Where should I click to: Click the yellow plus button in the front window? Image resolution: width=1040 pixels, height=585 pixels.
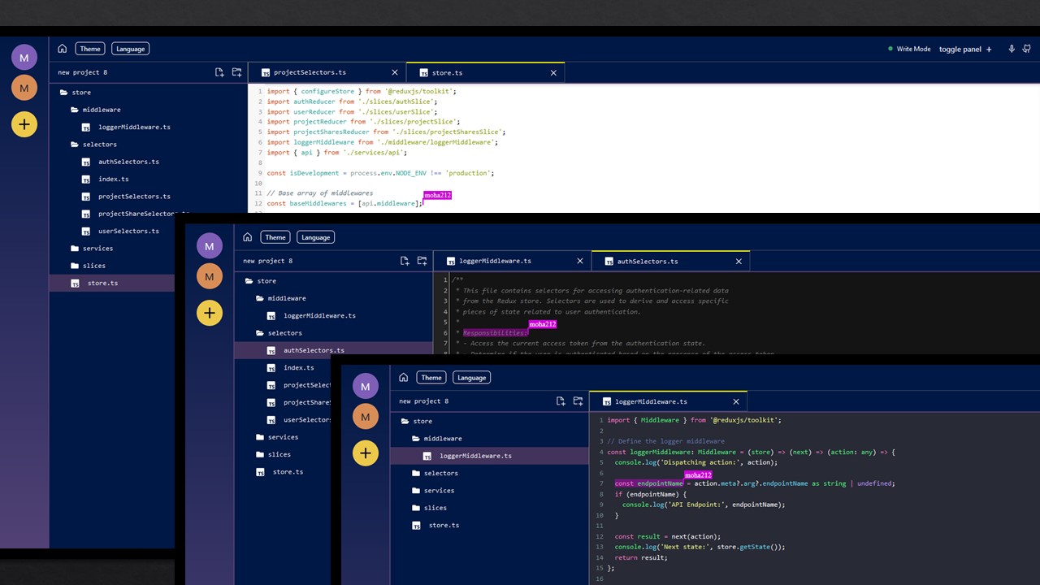pyautogui.click(x=366, y=453)
